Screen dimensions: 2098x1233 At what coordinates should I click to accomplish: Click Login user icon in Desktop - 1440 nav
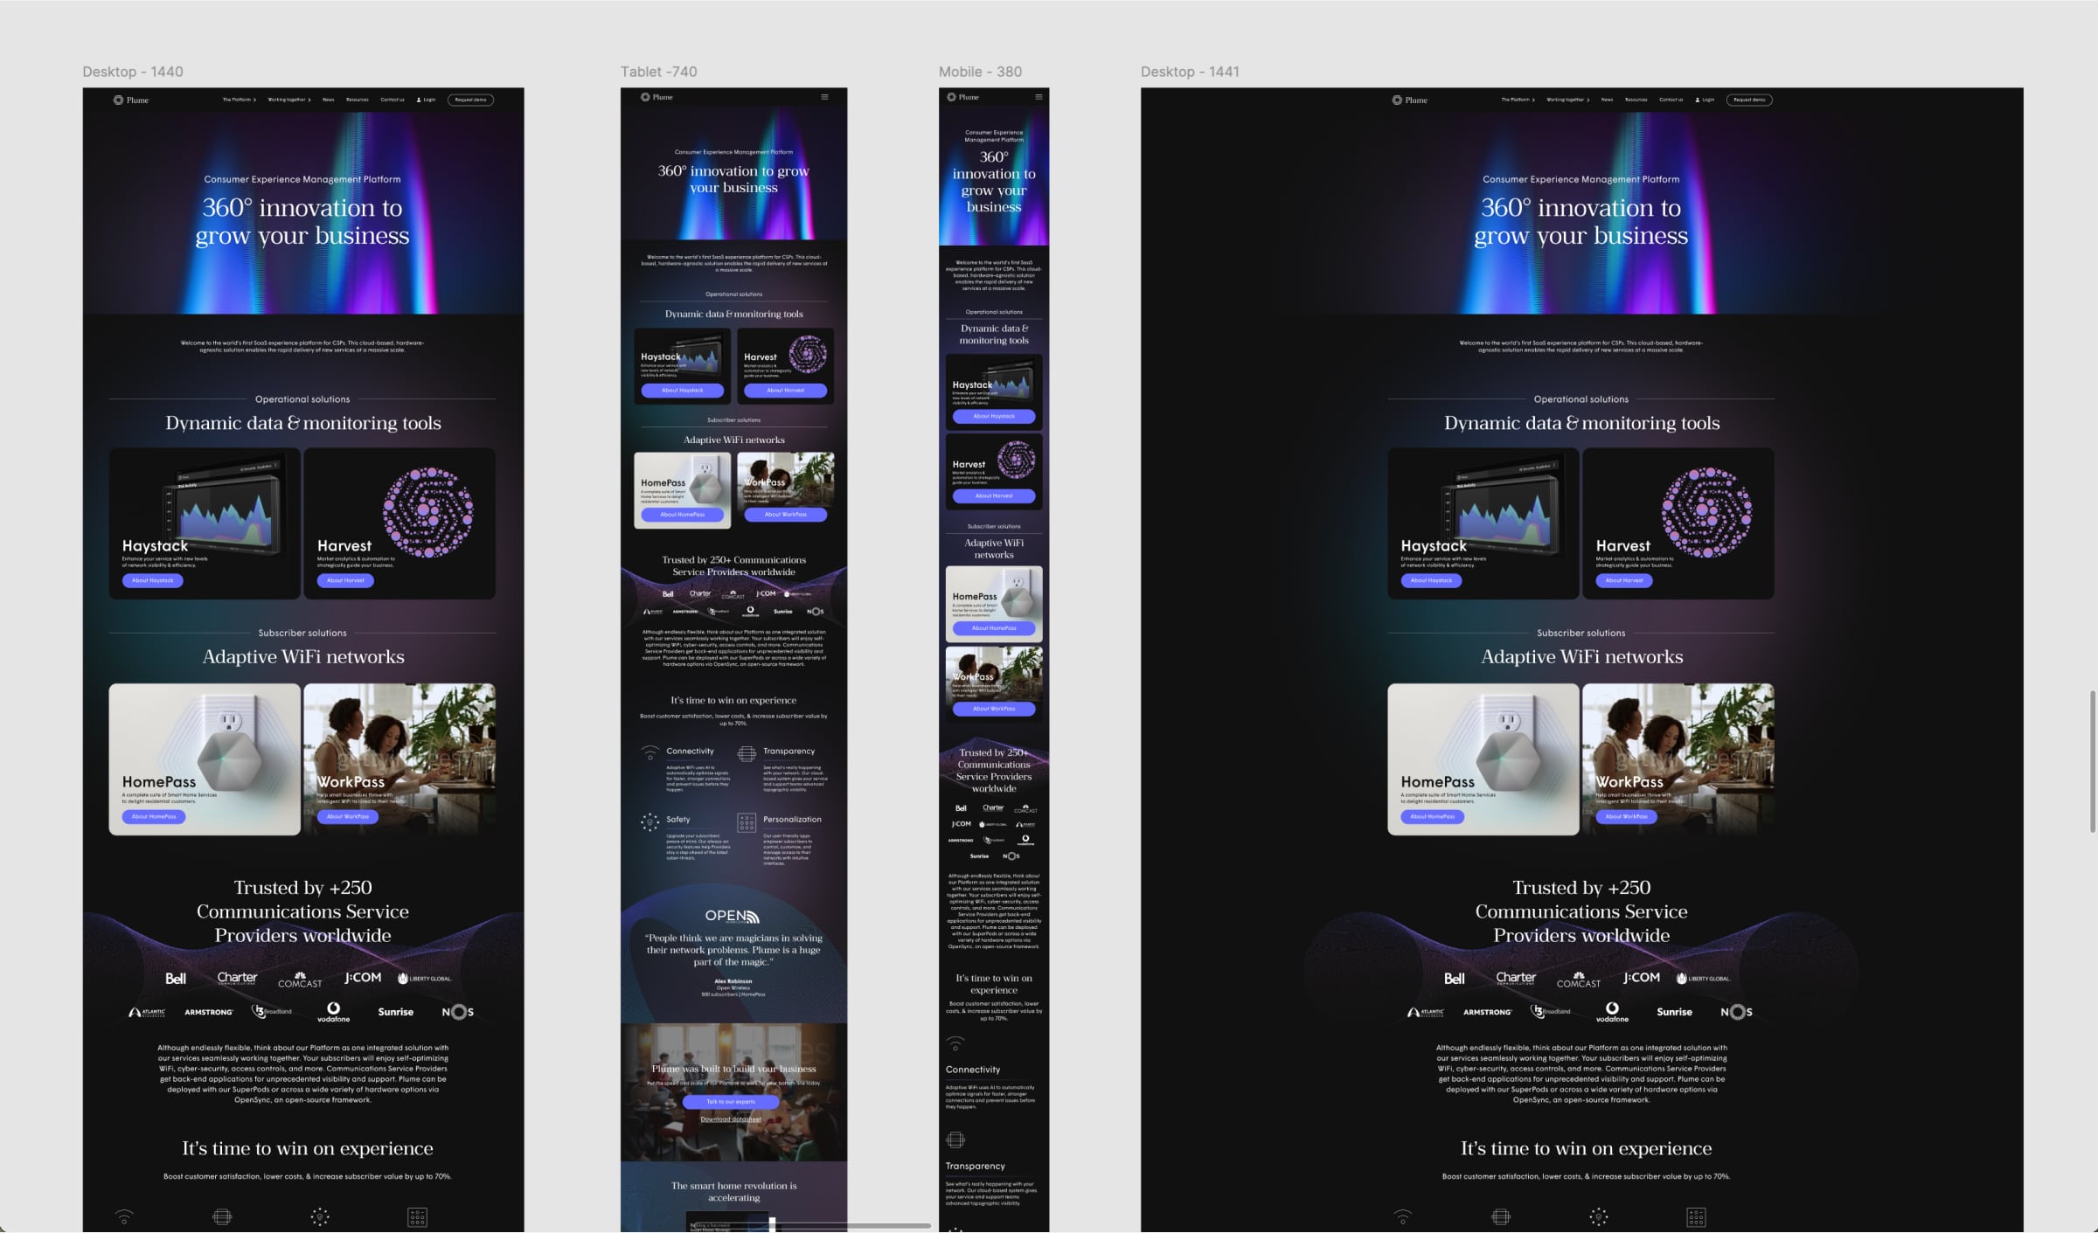[419, 100]
